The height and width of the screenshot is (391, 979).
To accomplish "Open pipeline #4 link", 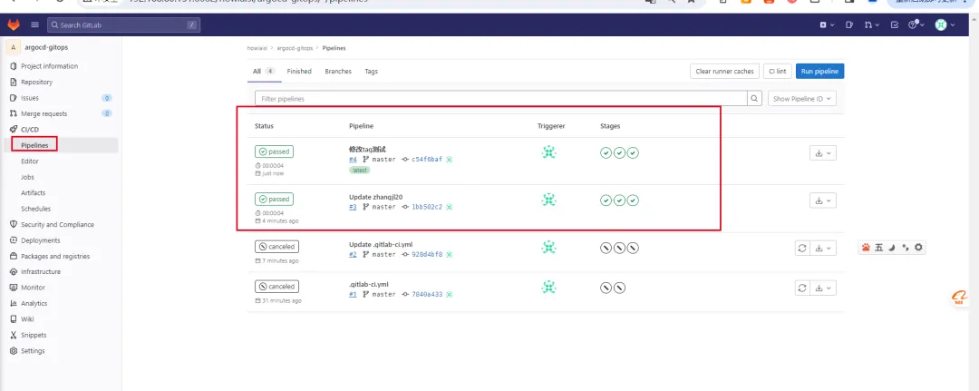I will tap(353, 160).
